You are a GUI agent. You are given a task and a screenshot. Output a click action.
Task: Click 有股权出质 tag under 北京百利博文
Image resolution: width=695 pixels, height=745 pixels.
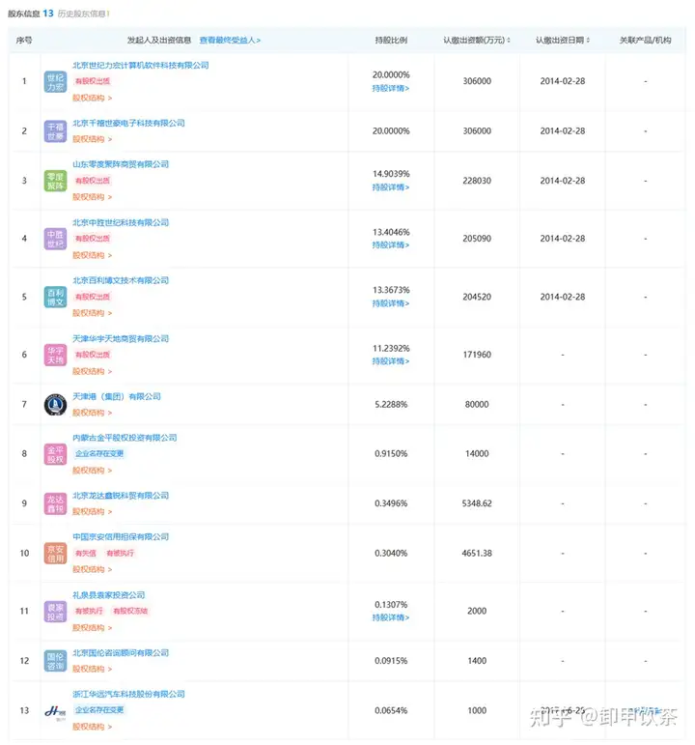tap(93, 297)
